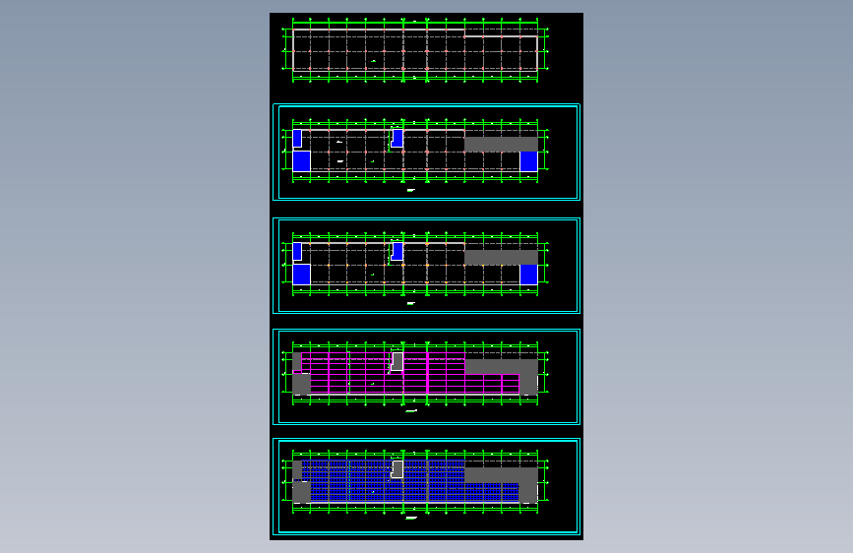Viewport: 853px width, 553px height.
Task: Click the large blue room at left of second plan
Action: (301, 161)
